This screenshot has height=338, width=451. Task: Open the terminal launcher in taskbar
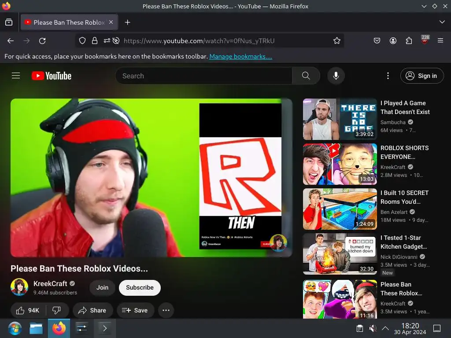(x=105, y=328)
